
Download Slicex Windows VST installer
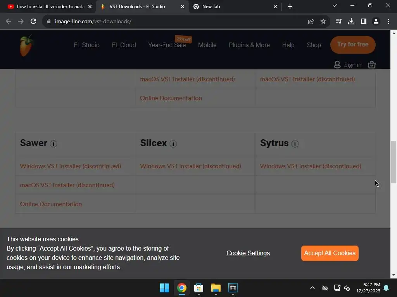[190, 166]
